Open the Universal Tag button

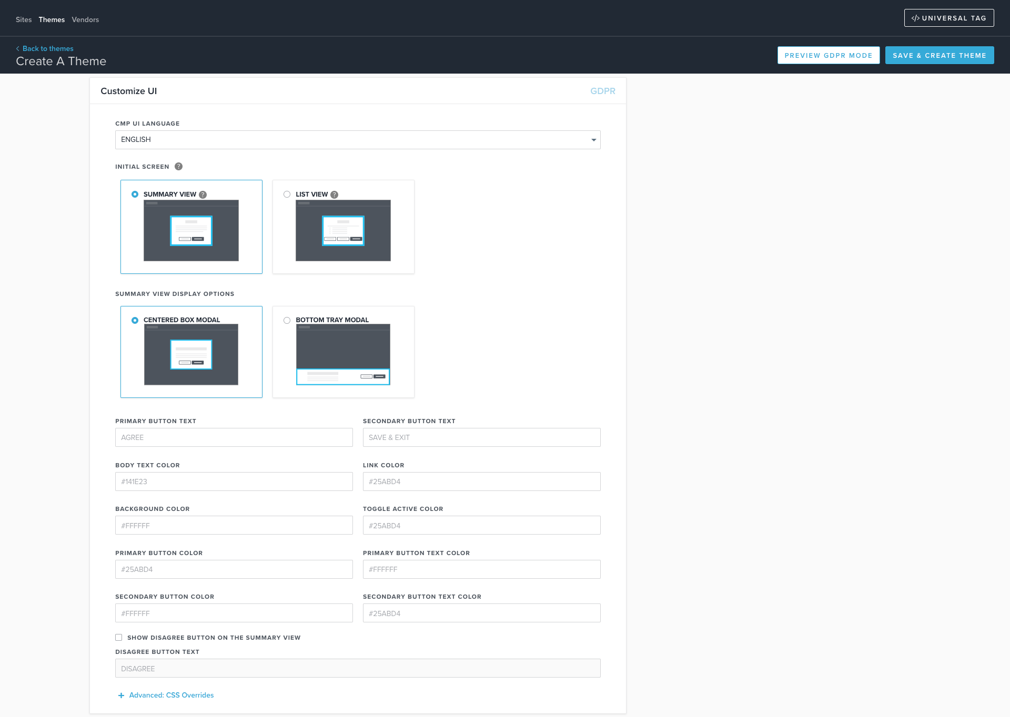point(948,18)
